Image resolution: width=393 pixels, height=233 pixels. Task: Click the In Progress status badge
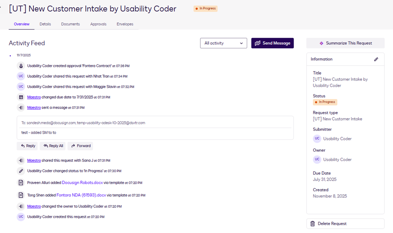click(x=205, y=8)
